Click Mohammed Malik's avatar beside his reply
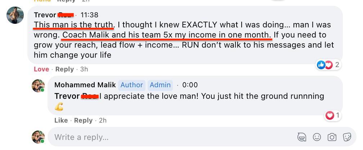This screenshot has width=363, height=150. point(38,85)
